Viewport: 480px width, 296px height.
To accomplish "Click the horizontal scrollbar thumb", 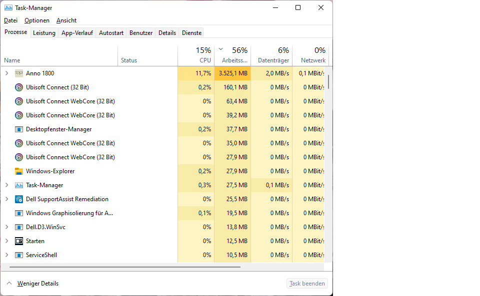I will pos(125,267).
